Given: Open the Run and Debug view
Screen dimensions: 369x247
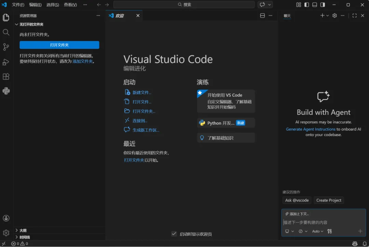Looking at the screenshot, I should [x=6, y=62].
